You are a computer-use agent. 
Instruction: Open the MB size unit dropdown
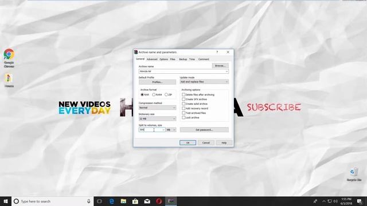171,130
